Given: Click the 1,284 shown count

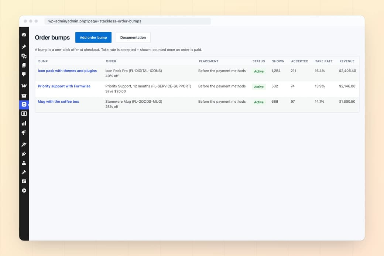Looking at the screenshot, I should (276, 71).
